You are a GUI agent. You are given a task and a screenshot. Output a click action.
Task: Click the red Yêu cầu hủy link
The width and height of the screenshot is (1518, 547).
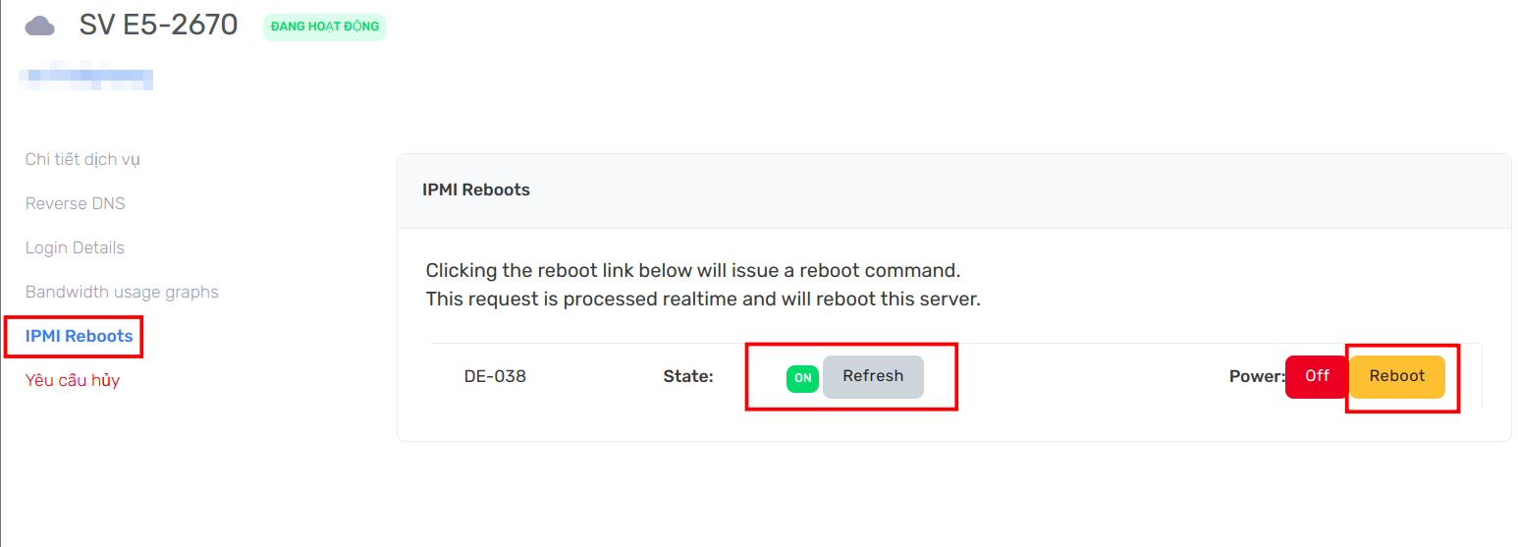click(x=73, y=380)
